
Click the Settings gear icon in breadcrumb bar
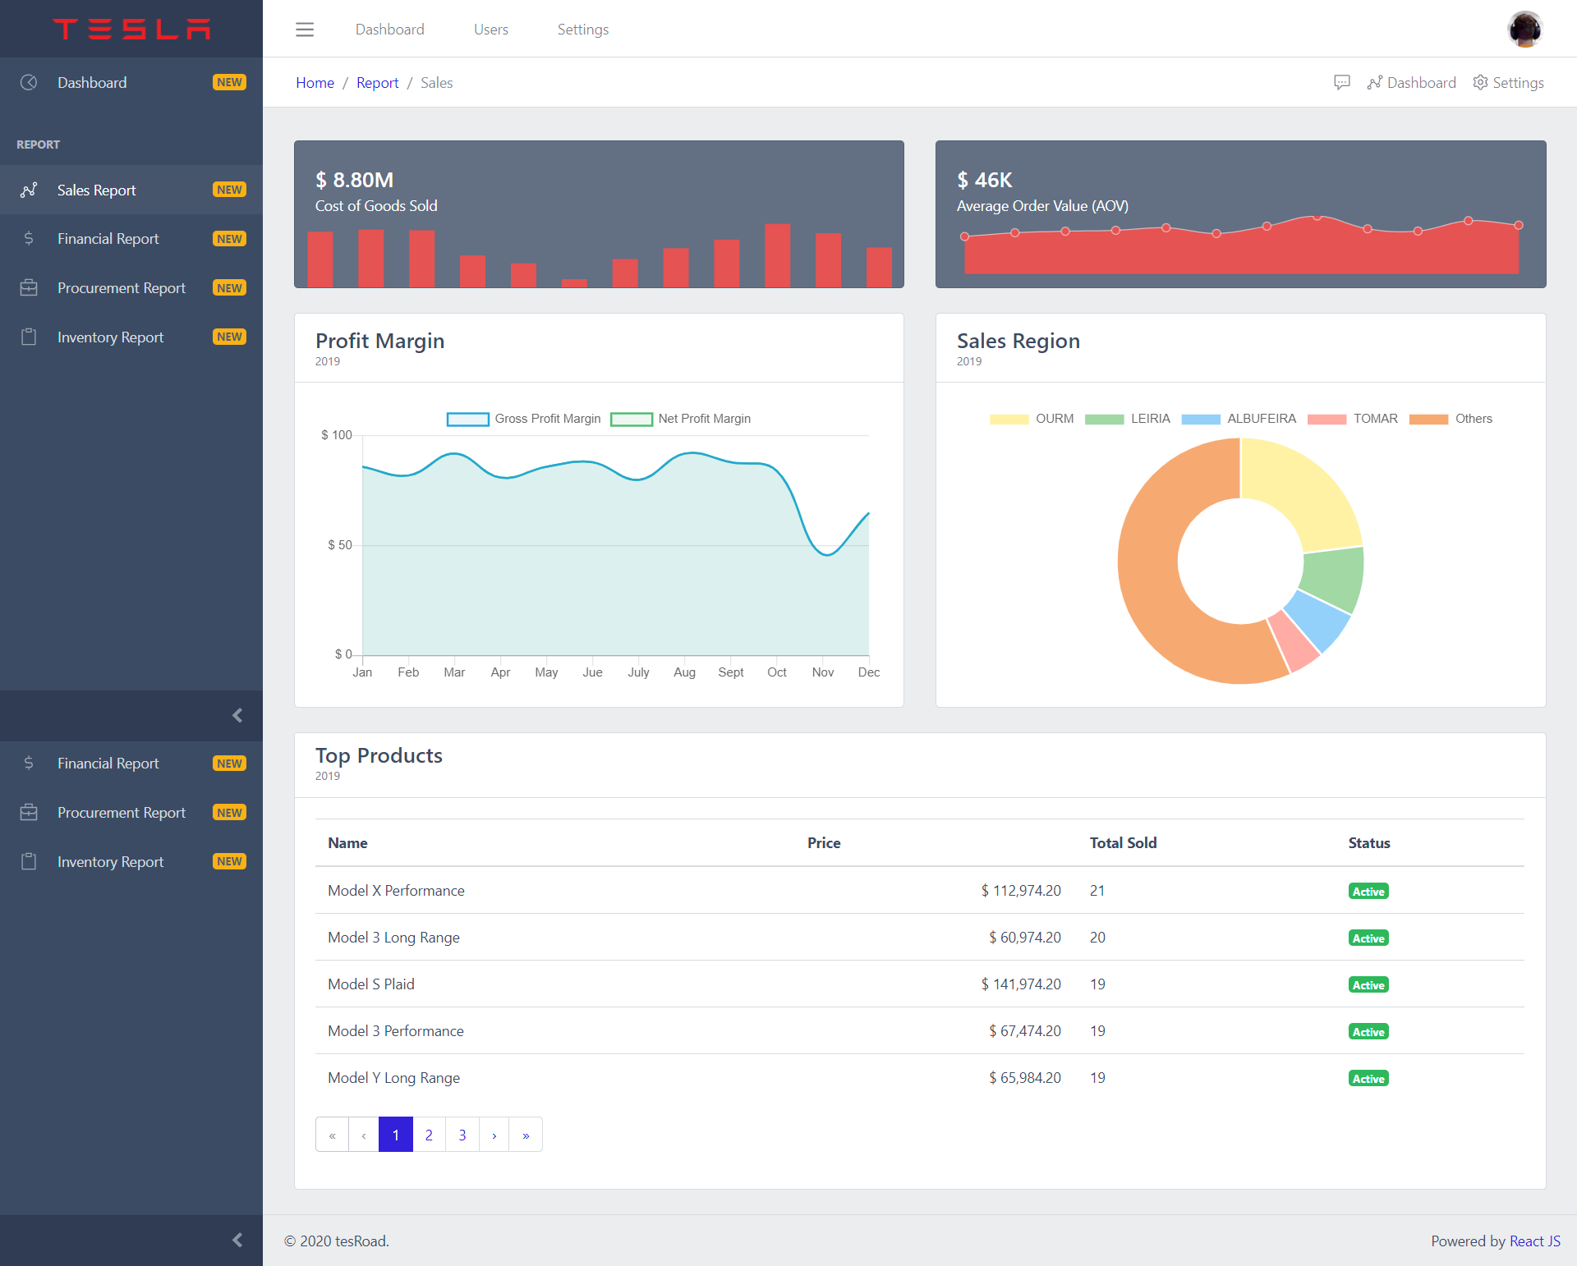1480,82
